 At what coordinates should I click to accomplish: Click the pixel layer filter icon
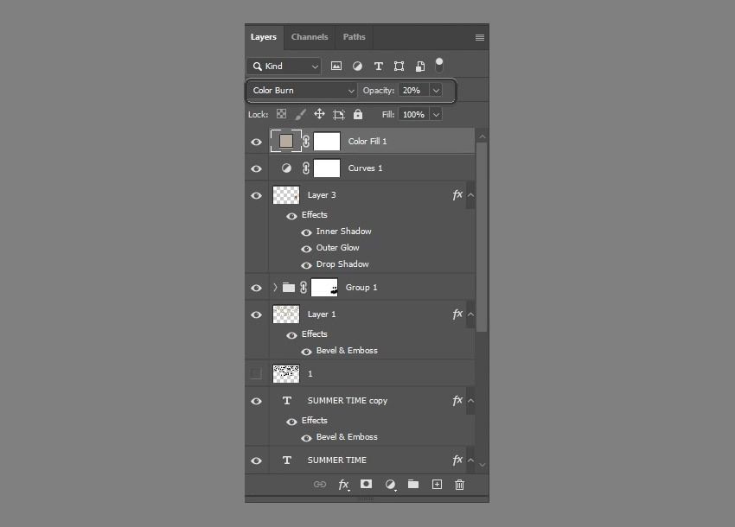(336, 67)
